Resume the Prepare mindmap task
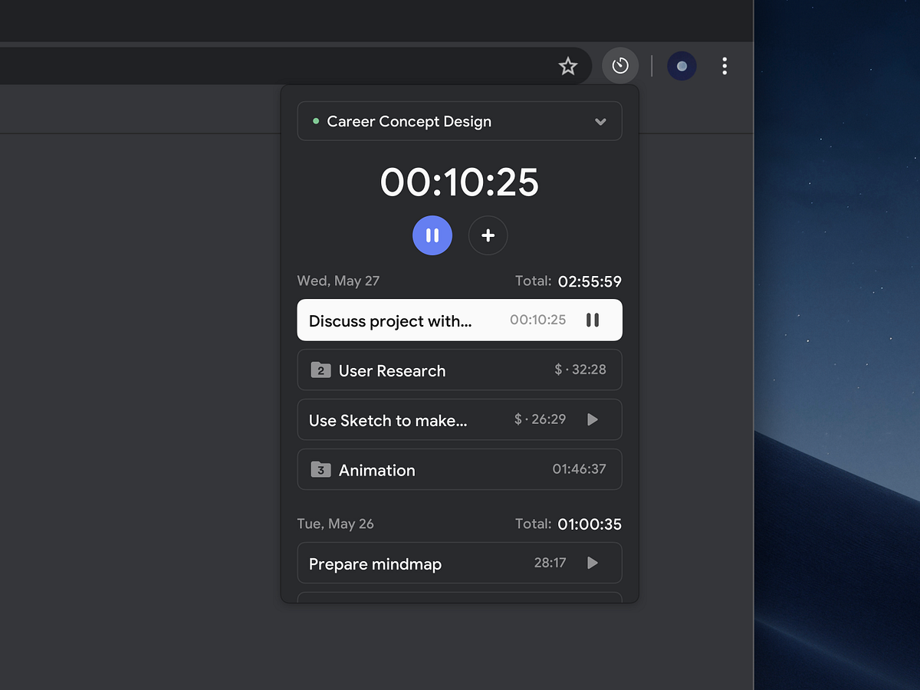 (592, 563)
